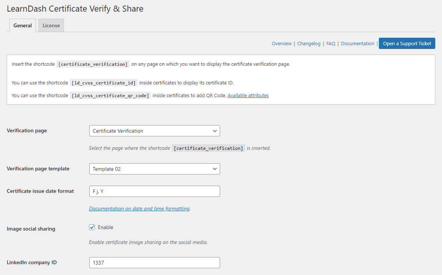
Task: Click the Verification page template label
Action: [x=38, y=169]
